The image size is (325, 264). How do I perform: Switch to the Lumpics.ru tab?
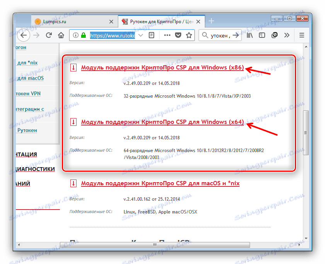75,22
